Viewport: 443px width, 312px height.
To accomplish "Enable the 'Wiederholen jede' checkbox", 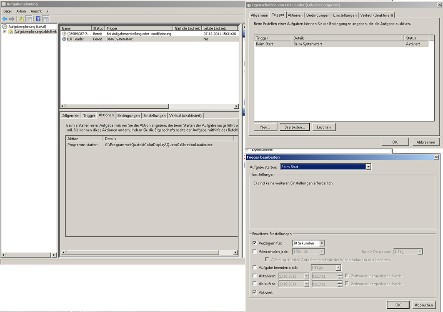I will [x=255, y=252].
